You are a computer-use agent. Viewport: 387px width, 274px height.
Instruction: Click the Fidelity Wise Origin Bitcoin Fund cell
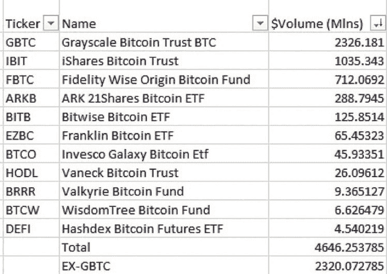click(155, 80)
